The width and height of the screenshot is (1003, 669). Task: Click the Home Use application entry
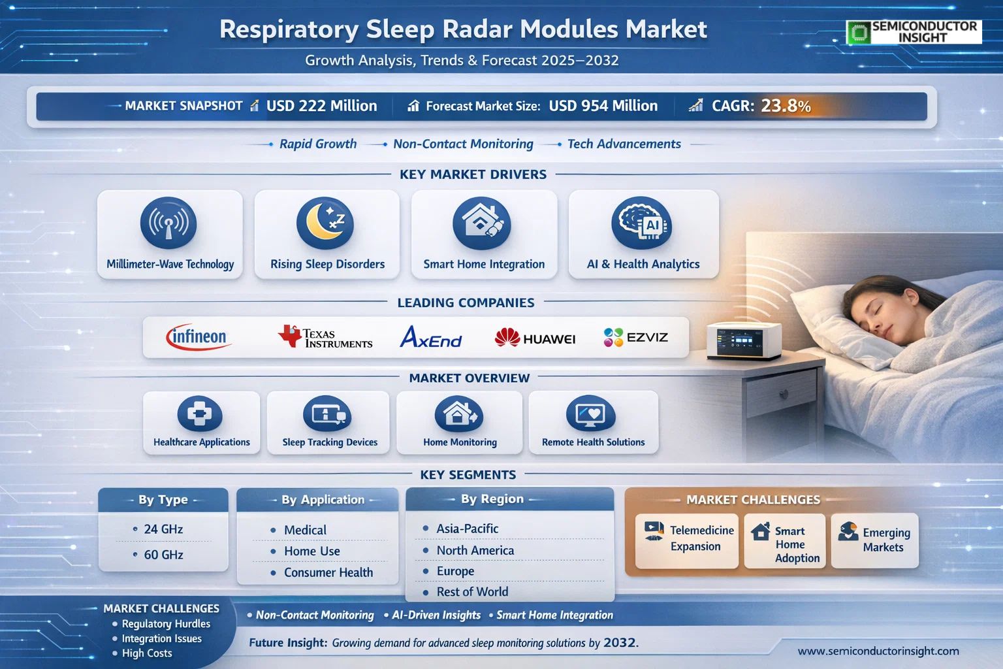[x=311, y=551]
